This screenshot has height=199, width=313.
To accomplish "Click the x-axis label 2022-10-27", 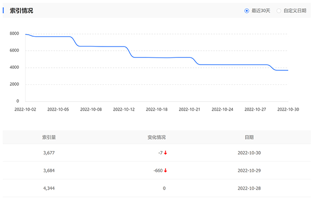I will (x=255, y=109).
